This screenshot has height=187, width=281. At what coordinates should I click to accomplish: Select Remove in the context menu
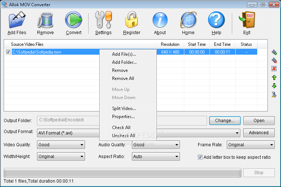click(x=120, y=70)
